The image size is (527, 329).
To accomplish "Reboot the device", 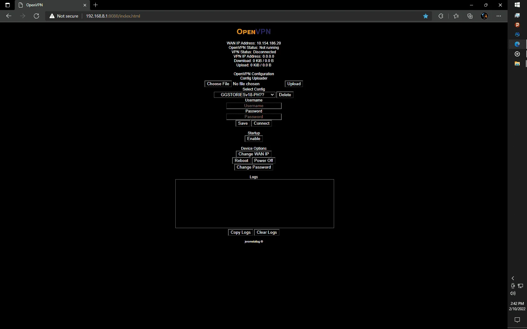I will pyautogui.click(x=241, y=161).
